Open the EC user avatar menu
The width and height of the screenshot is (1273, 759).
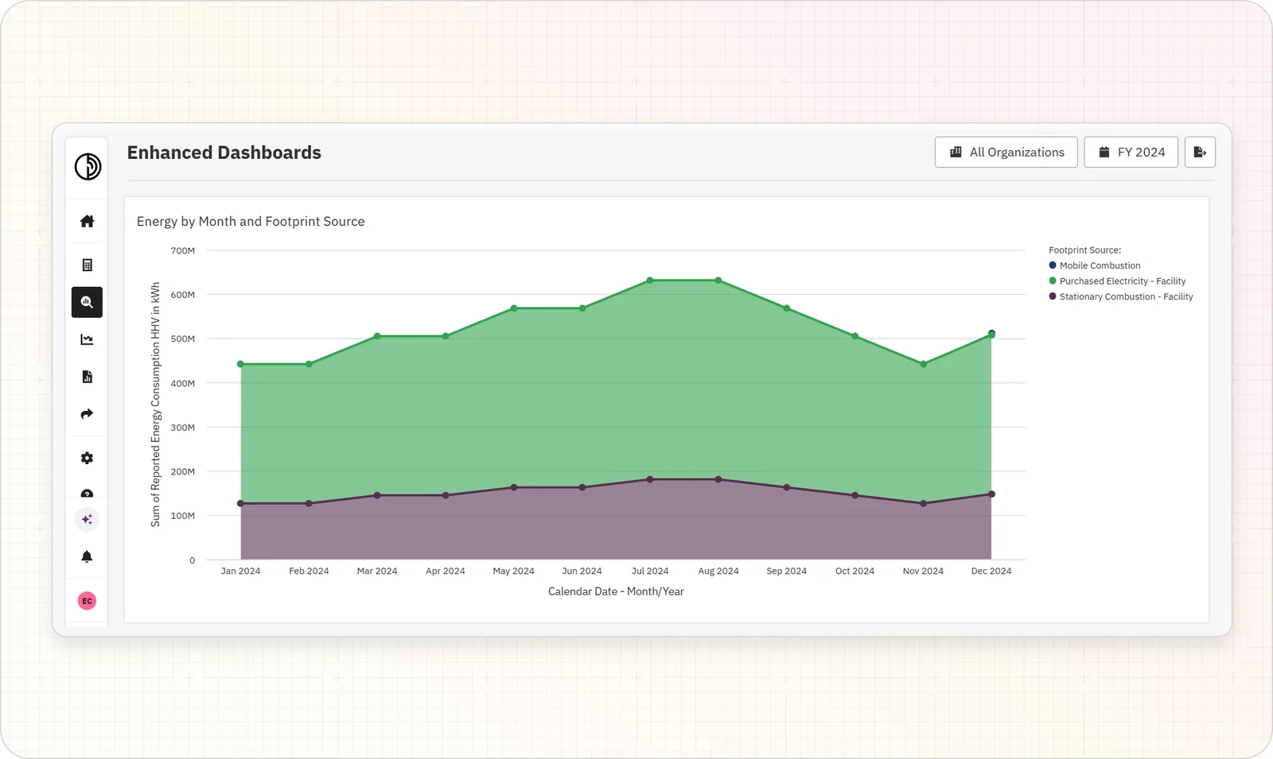point(88,601)
